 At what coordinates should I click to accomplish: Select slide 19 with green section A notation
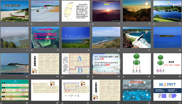tap(15, 90)
